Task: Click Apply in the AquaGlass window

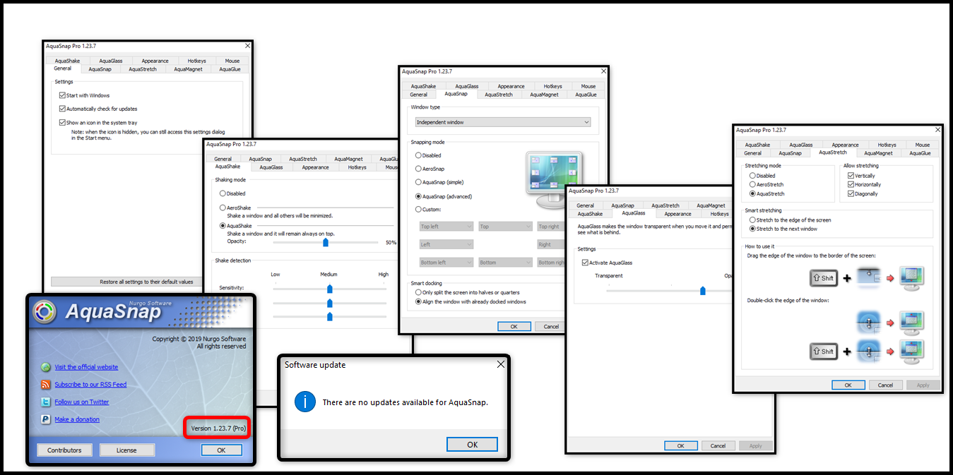Action: click(x=755, y=446)
